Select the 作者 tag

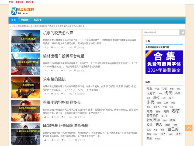[x=172, y=89]
